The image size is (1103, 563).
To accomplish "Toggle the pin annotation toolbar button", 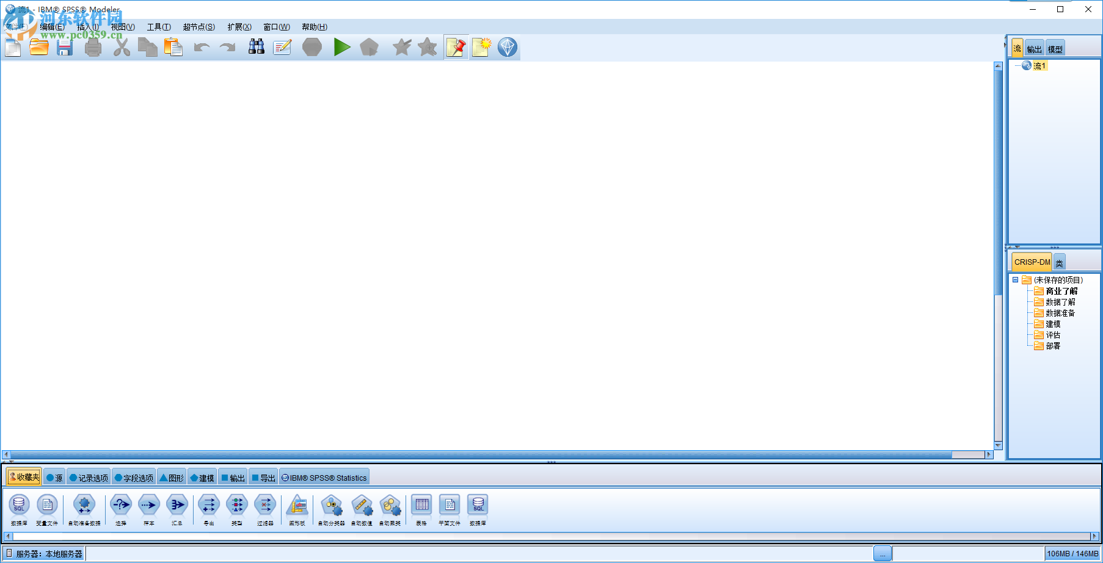I will pyautogui.click(x=456, y=48).
